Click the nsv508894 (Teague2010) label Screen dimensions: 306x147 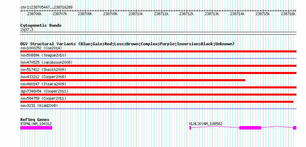tap(43, 55)
